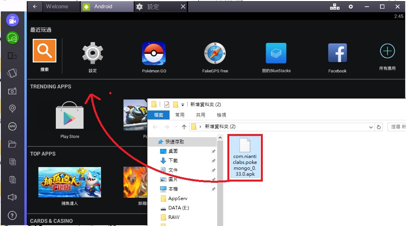The width and height of the screenshot is (406, 226).
Task: Open the 共用 ribbon tab
Action: coord(201,115)
